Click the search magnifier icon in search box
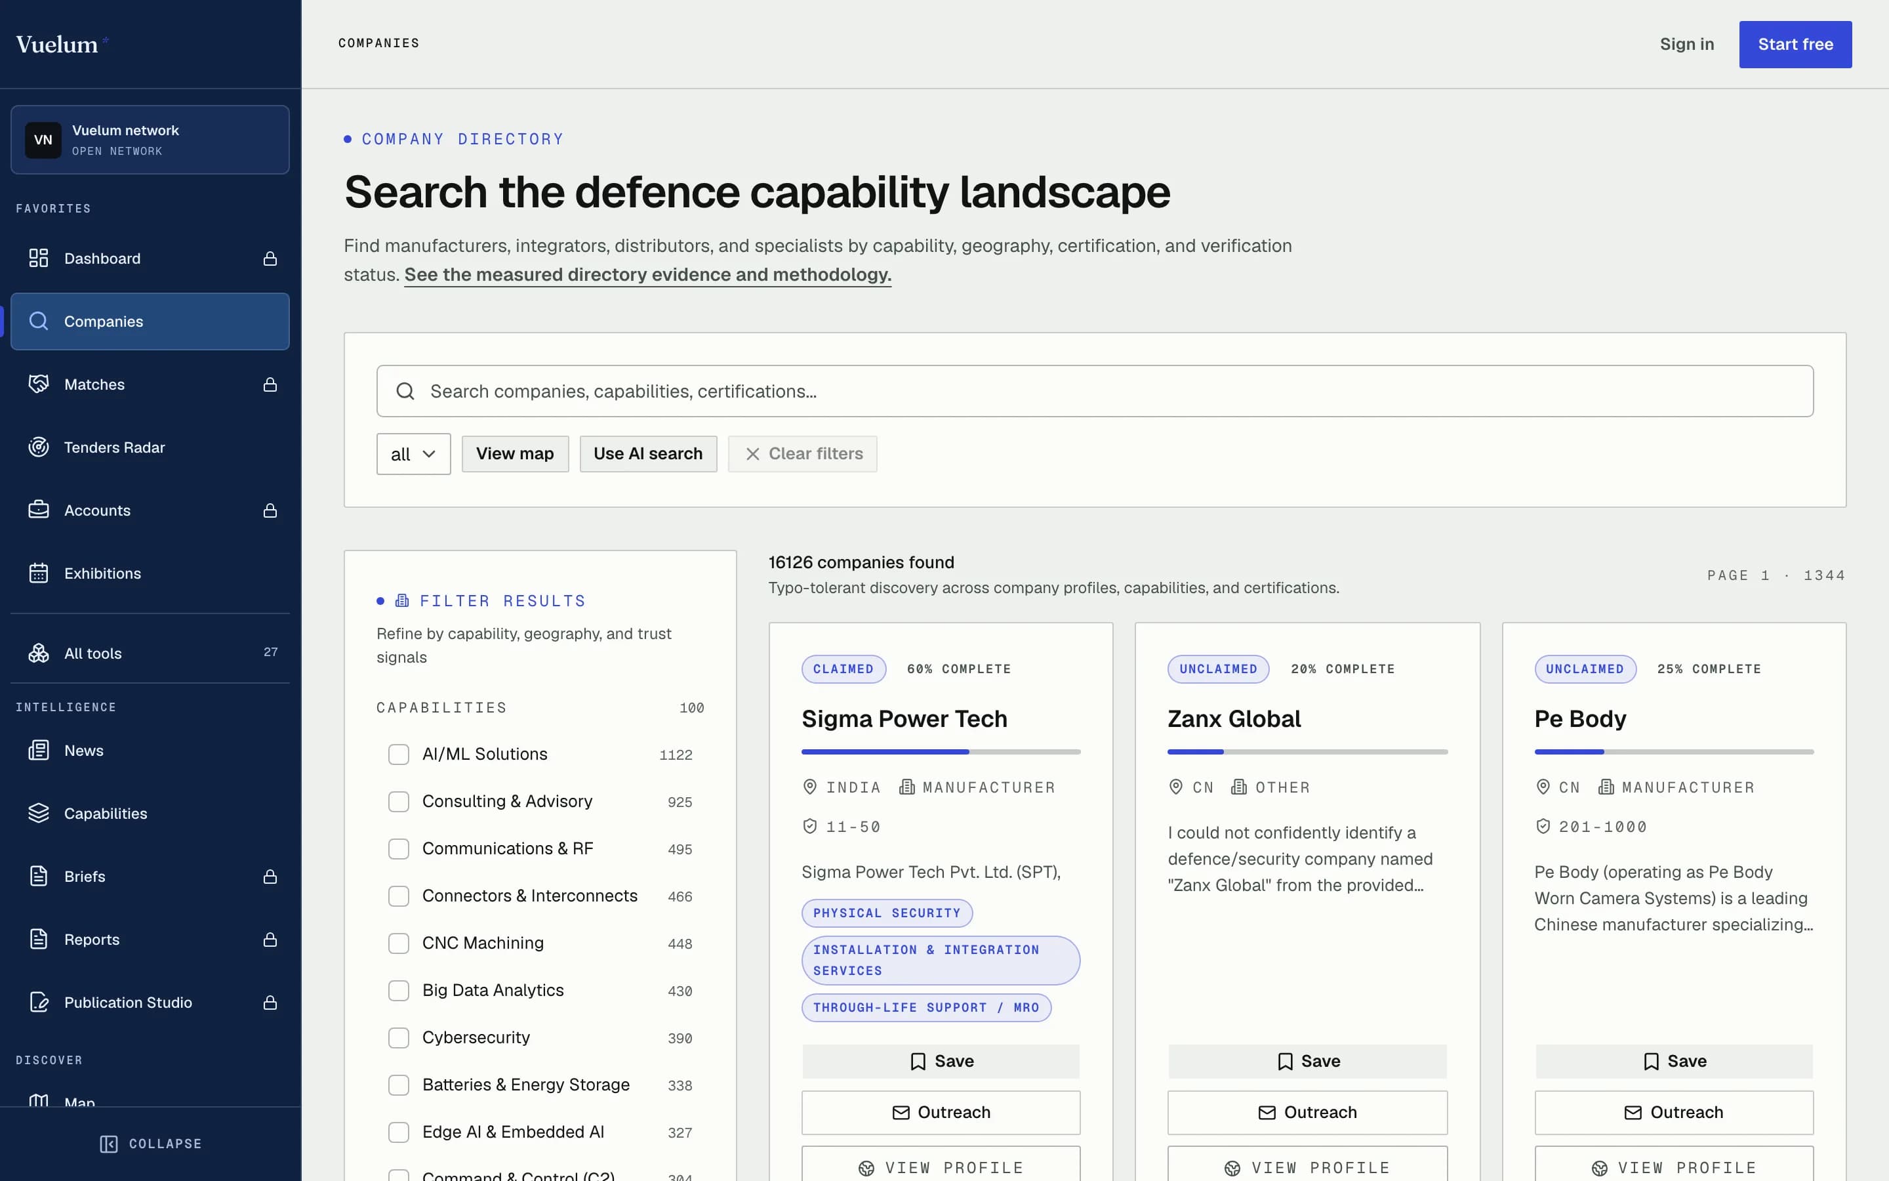 [405, 390]
